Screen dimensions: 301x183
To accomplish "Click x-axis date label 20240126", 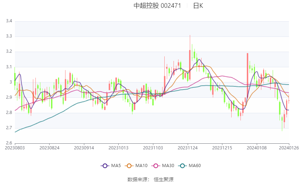I will click(289, 148).
